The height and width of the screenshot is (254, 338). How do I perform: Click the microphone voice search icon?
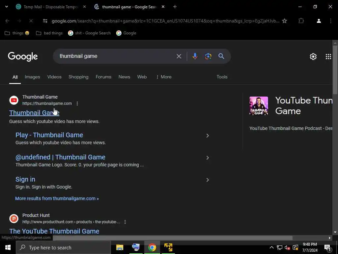click(x=195, y=56)
